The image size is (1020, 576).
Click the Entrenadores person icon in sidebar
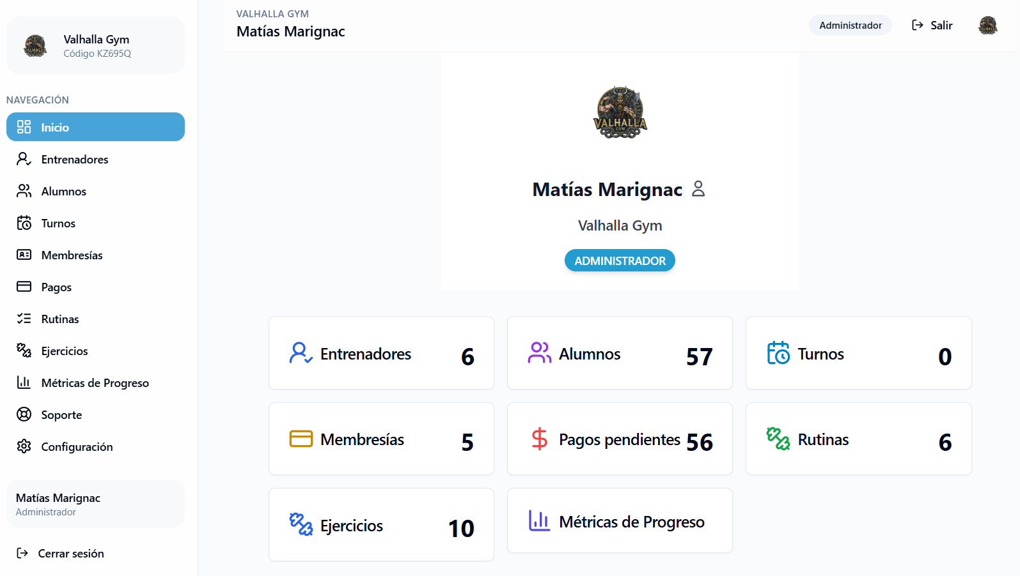point(24,159)
